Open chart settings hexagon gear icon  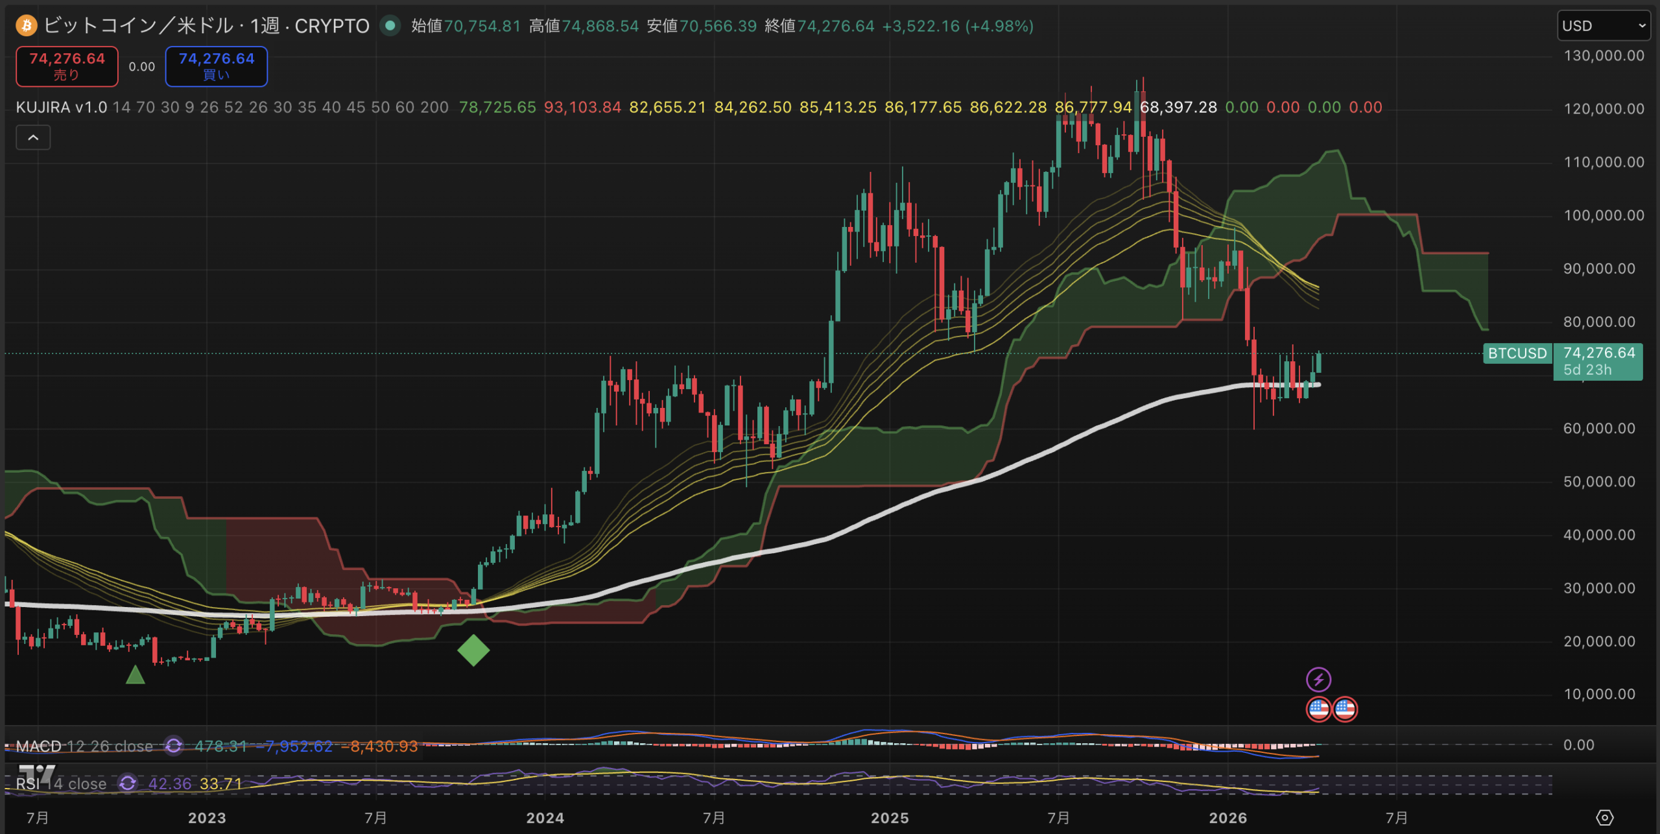(1604, 818)
